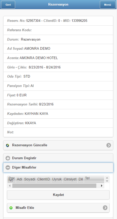This screenshot has width=117, height=219.
Task: Click the arrow icon on Rezervasyon Güncelle
Action: 109,145
